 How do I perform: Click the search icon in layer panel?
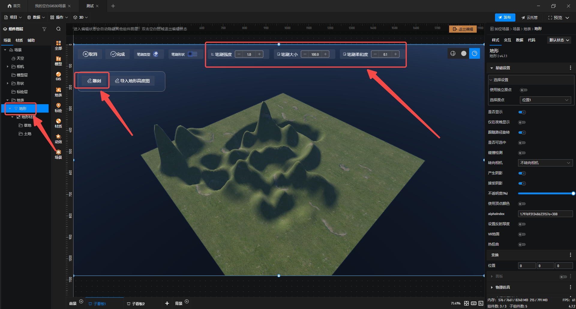[x=58, y=29]
